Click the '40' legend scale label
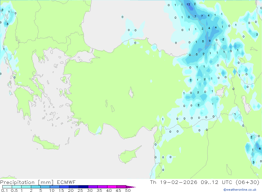Viewport: 262px width, 192px height. (x=109, y=190)
